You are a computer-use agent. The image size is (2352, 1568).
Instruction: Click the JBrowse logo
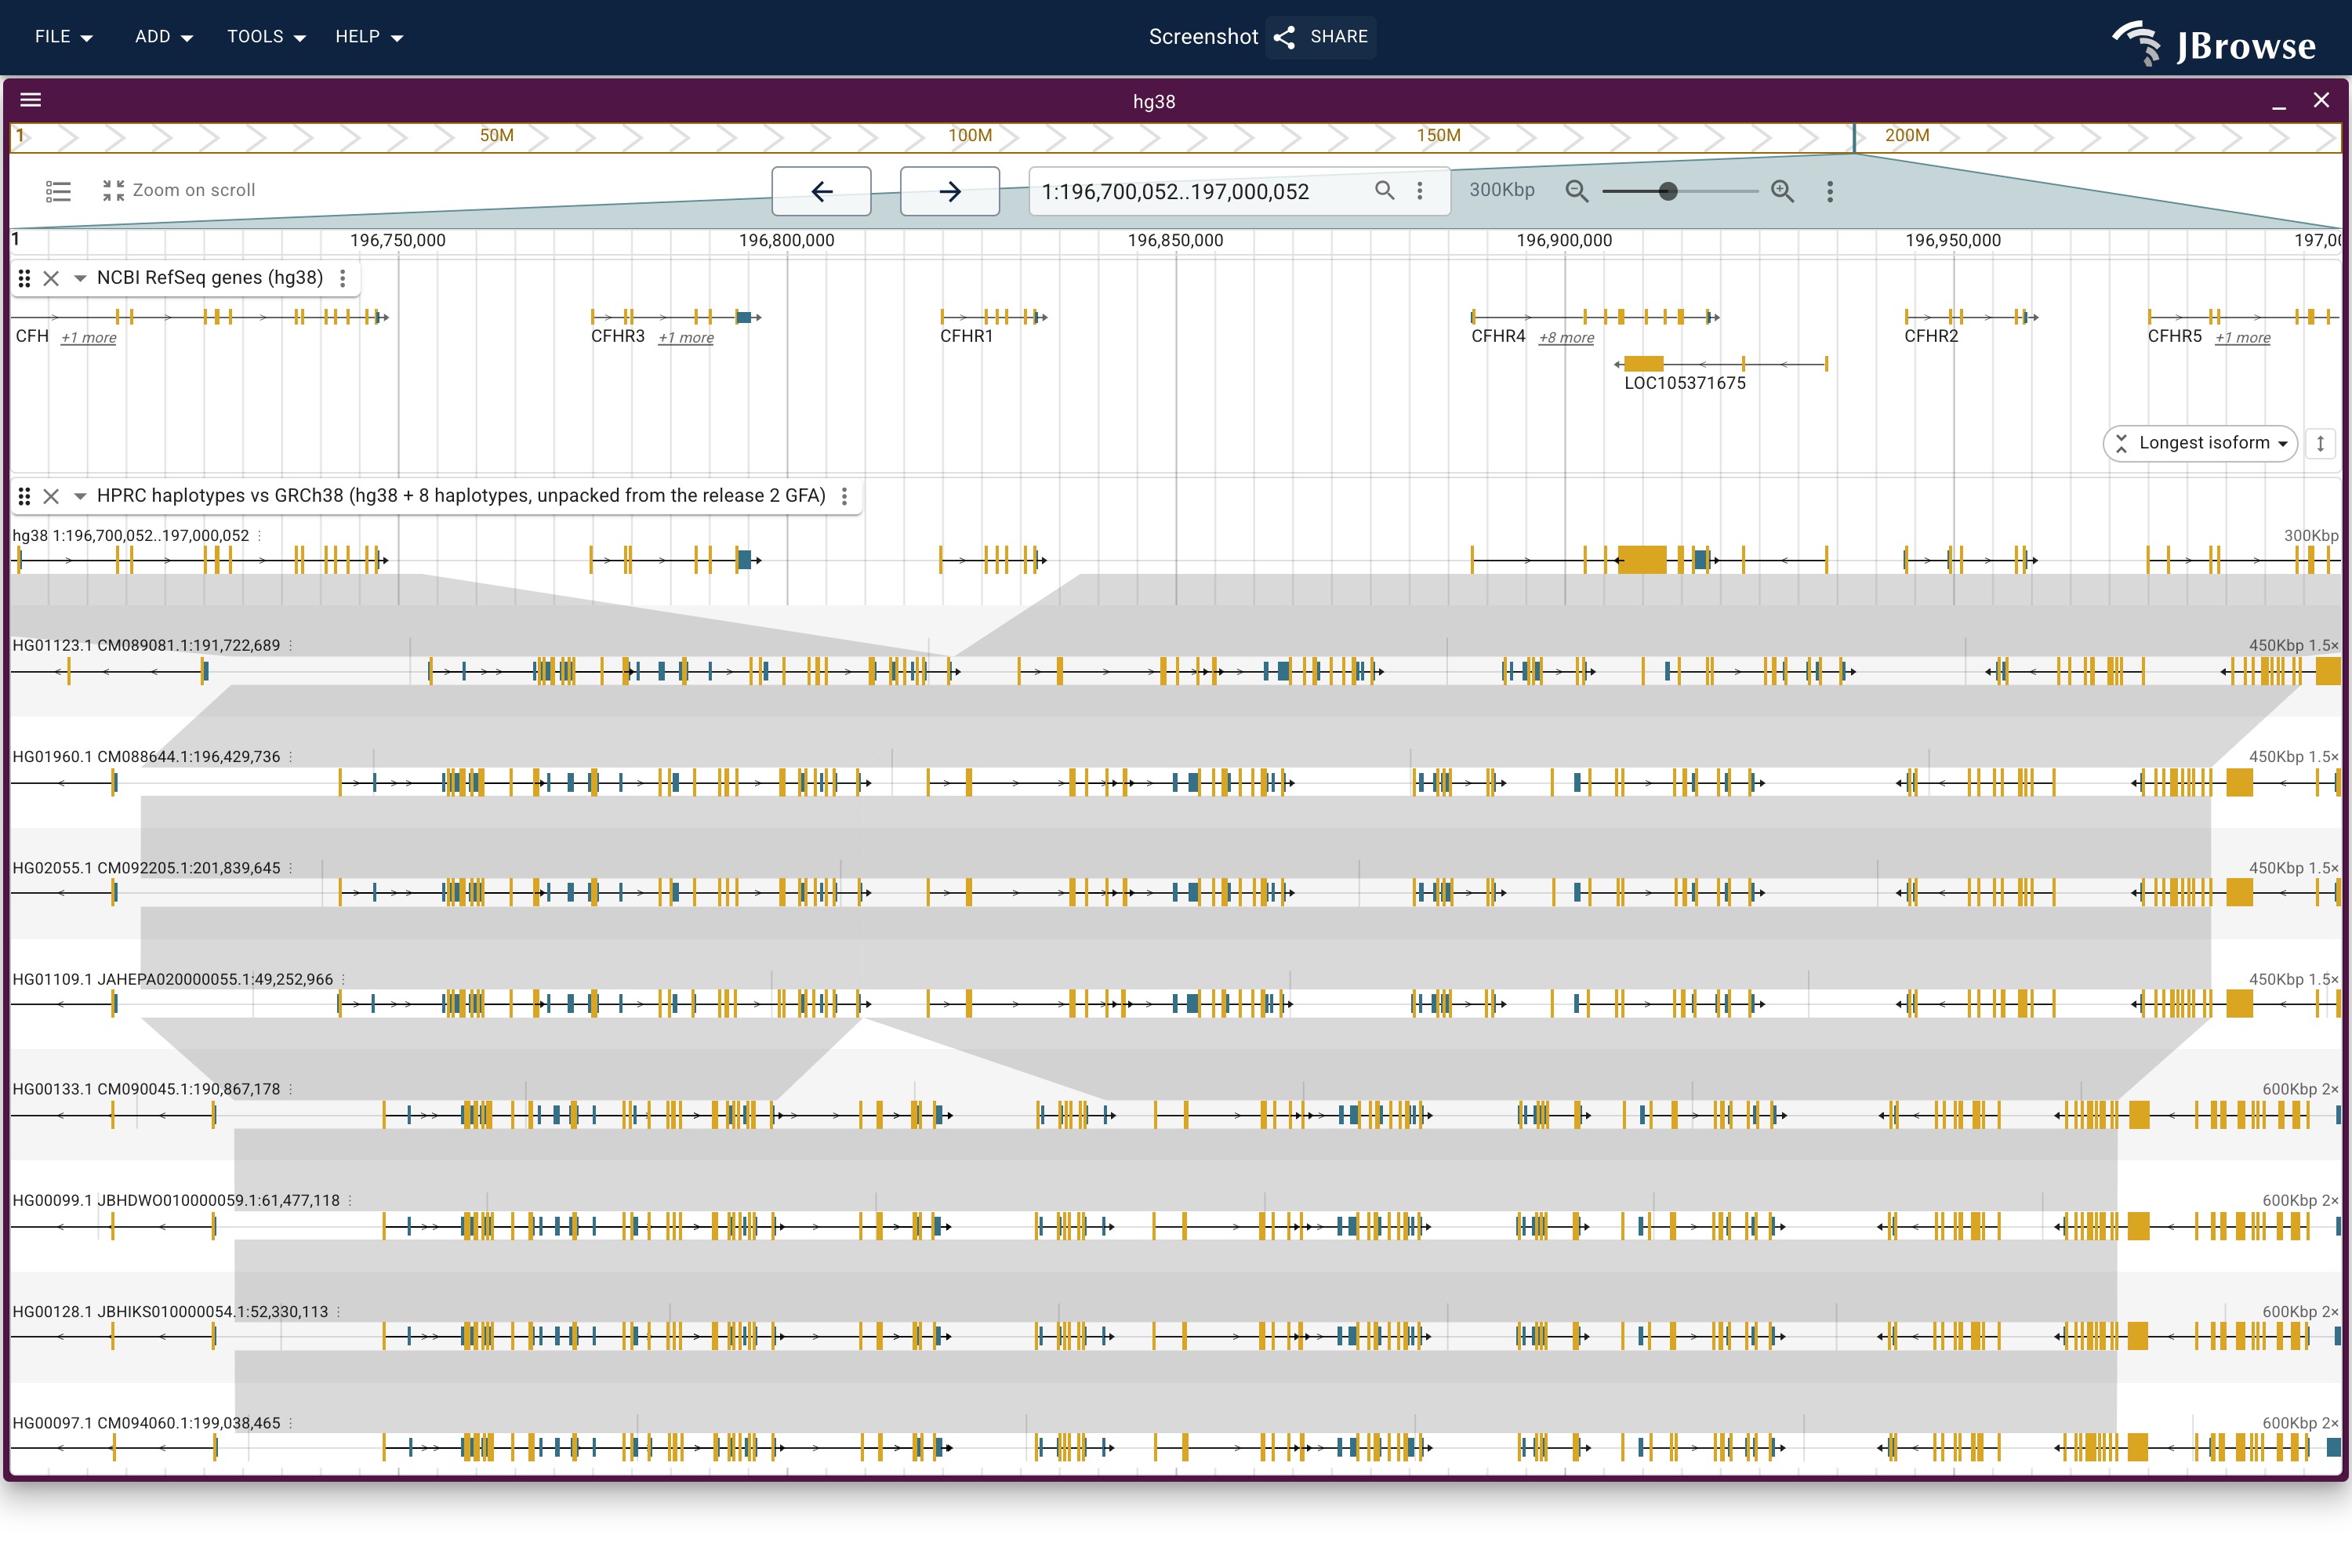2214,43
